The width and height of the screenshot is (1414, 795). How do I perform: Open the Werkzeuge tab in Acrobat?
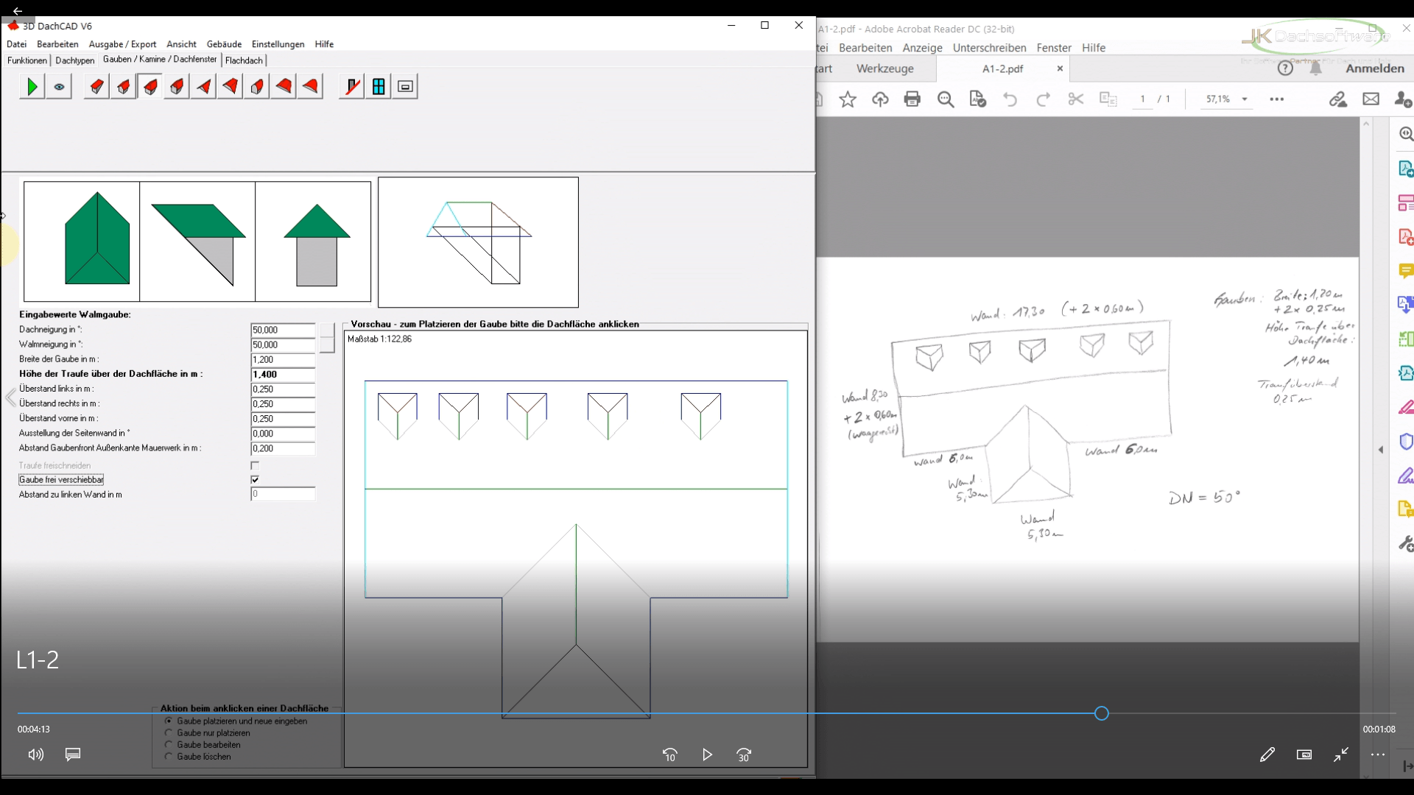884,68
